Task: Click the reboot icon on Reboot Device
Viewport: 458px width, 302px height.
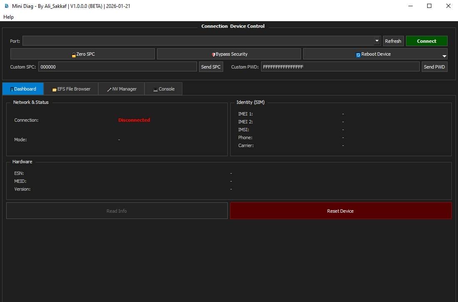Action: [x=357, y=54]
